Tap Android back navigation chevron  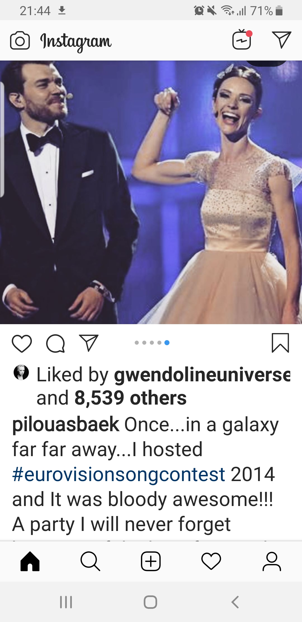(235, 602)
